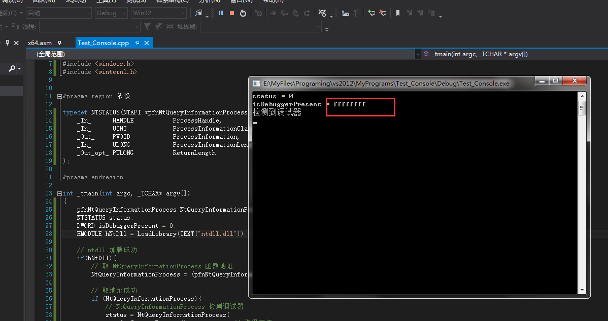
Task: Stop debugging using the red stop icon
Action: [231, 13]
